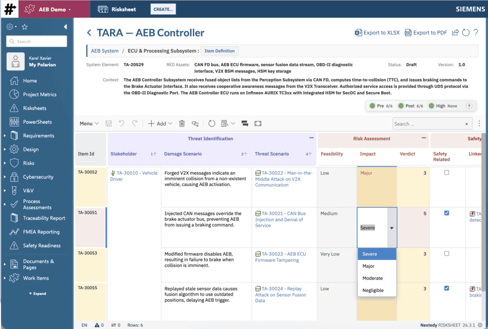
Task: Click Export to XLSX link
Action: tap(377, 33)
